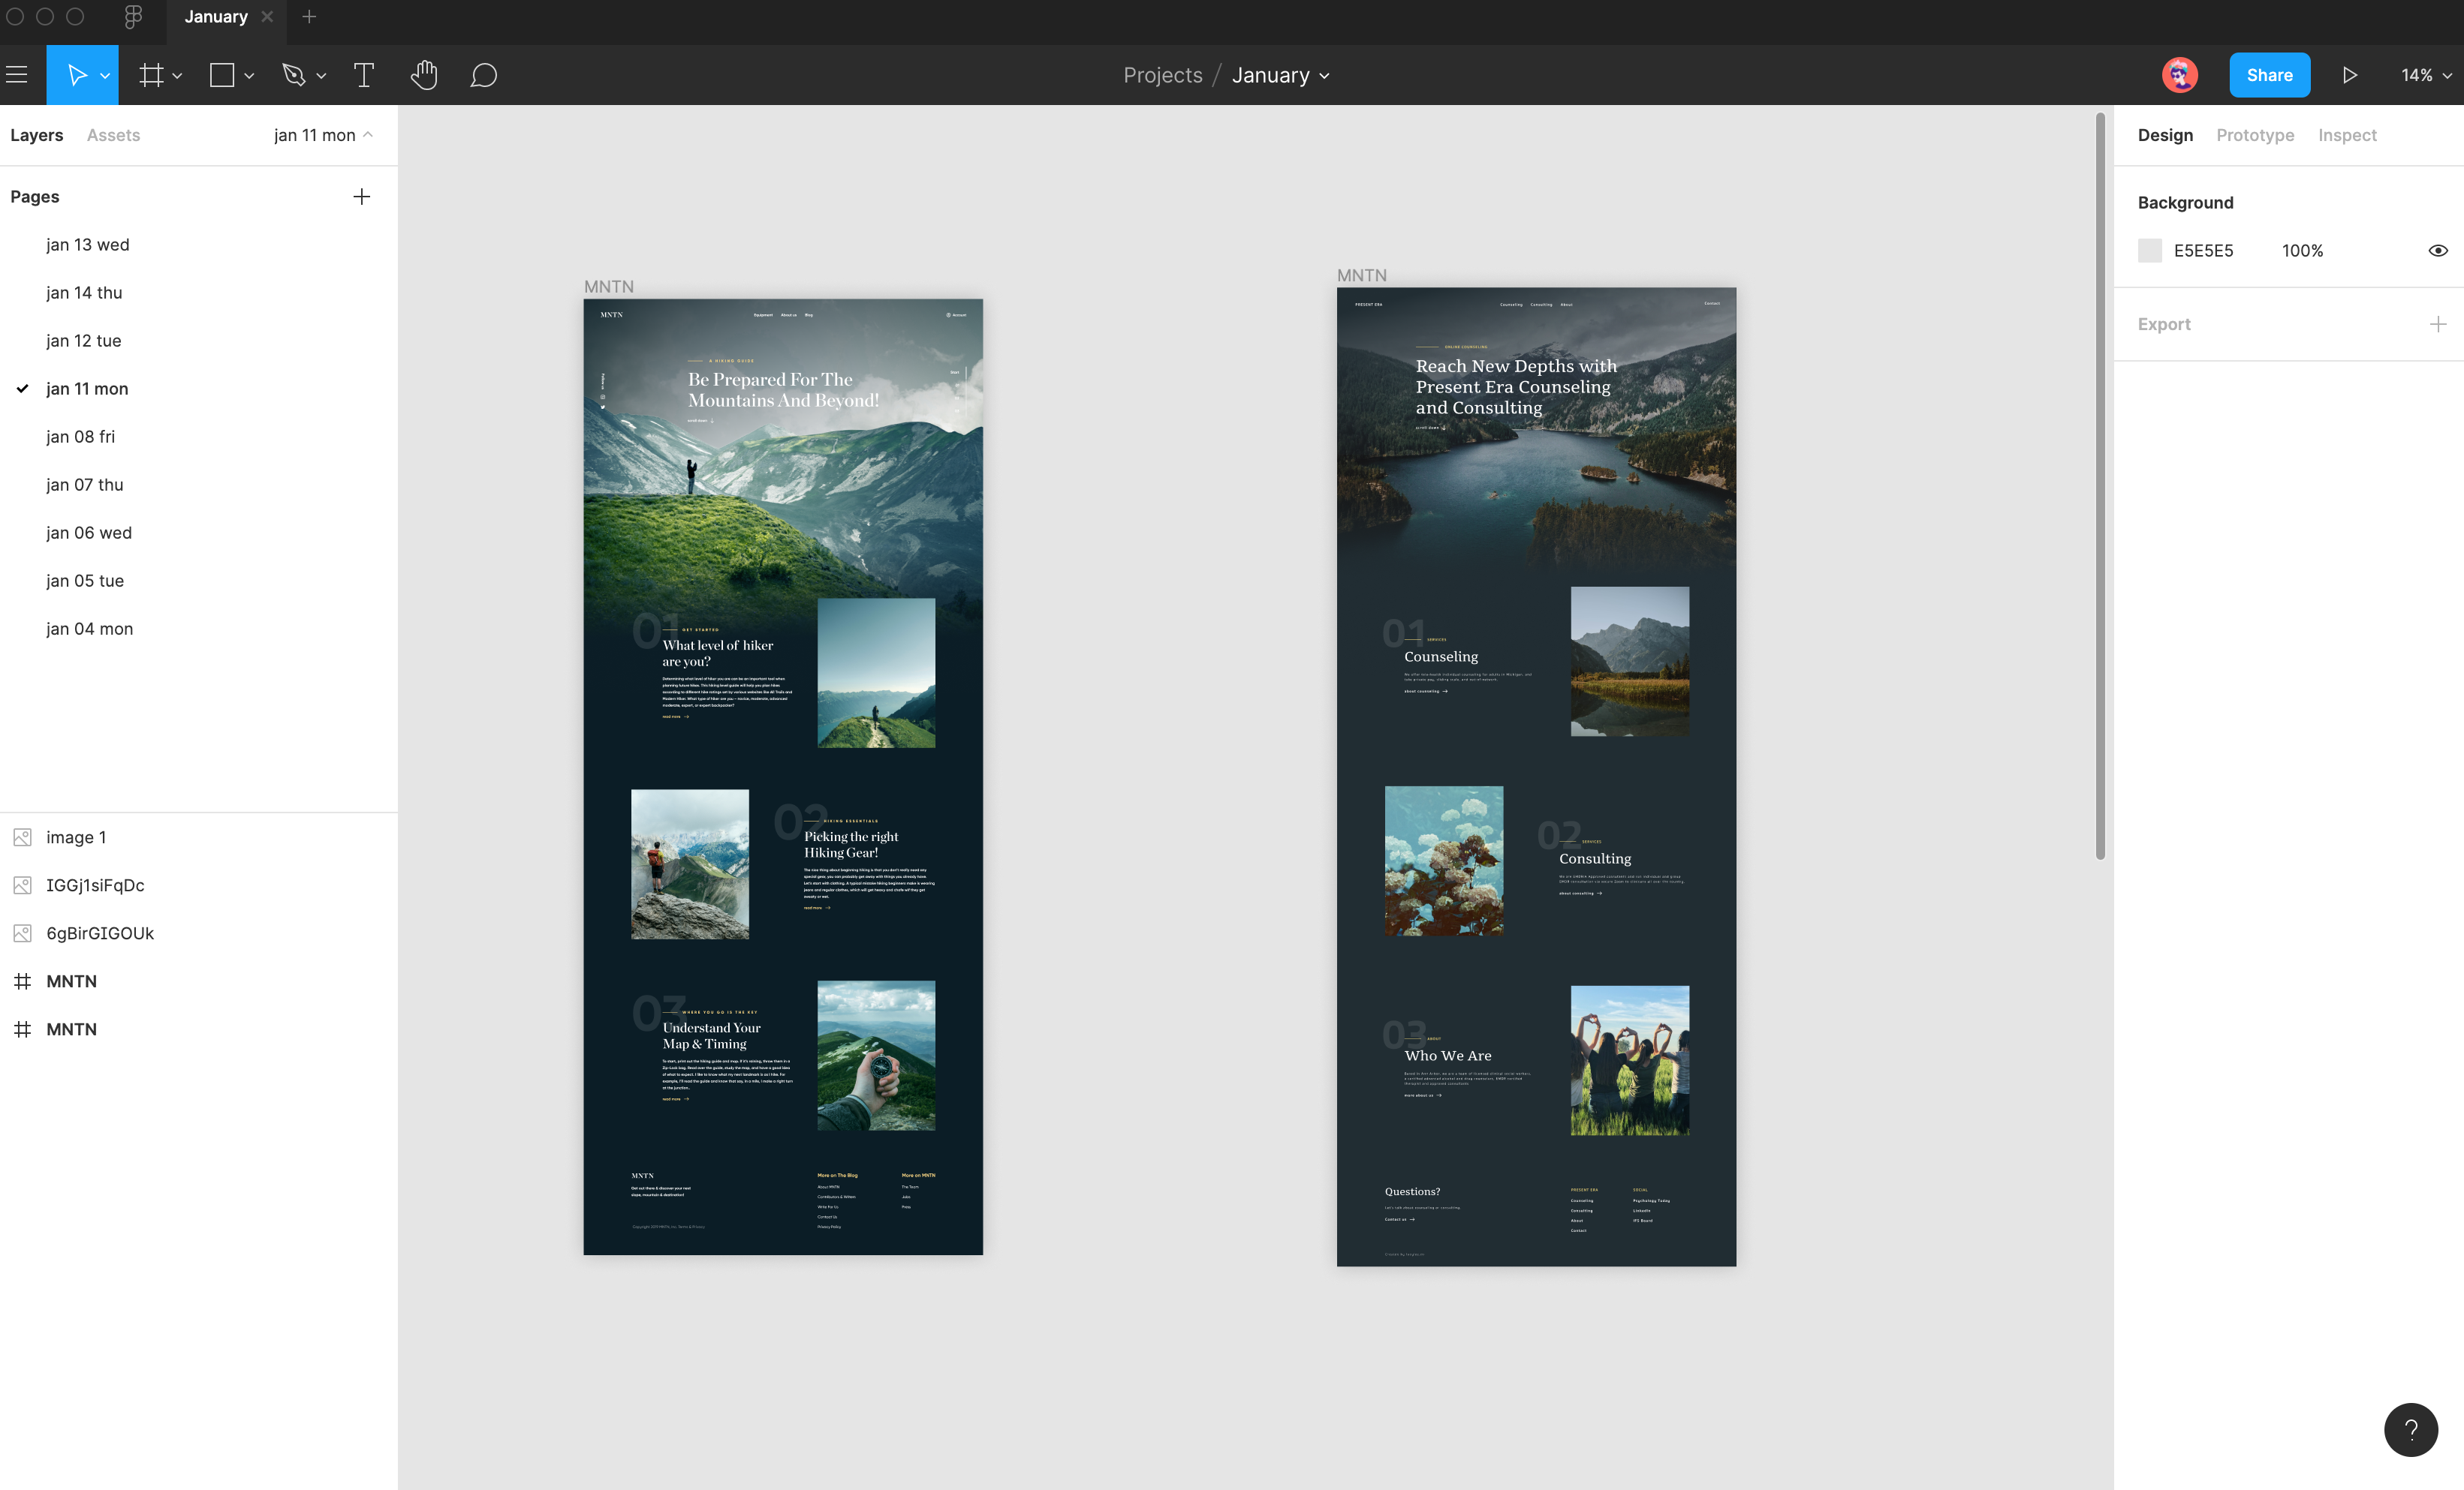Add a new page with plus

pyautogui.click(x=361, y=197)
